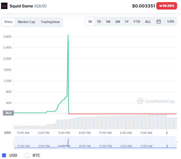Select the YTD range button
The height and width of the screenshot is (159, 181).
tap(137, 22)
